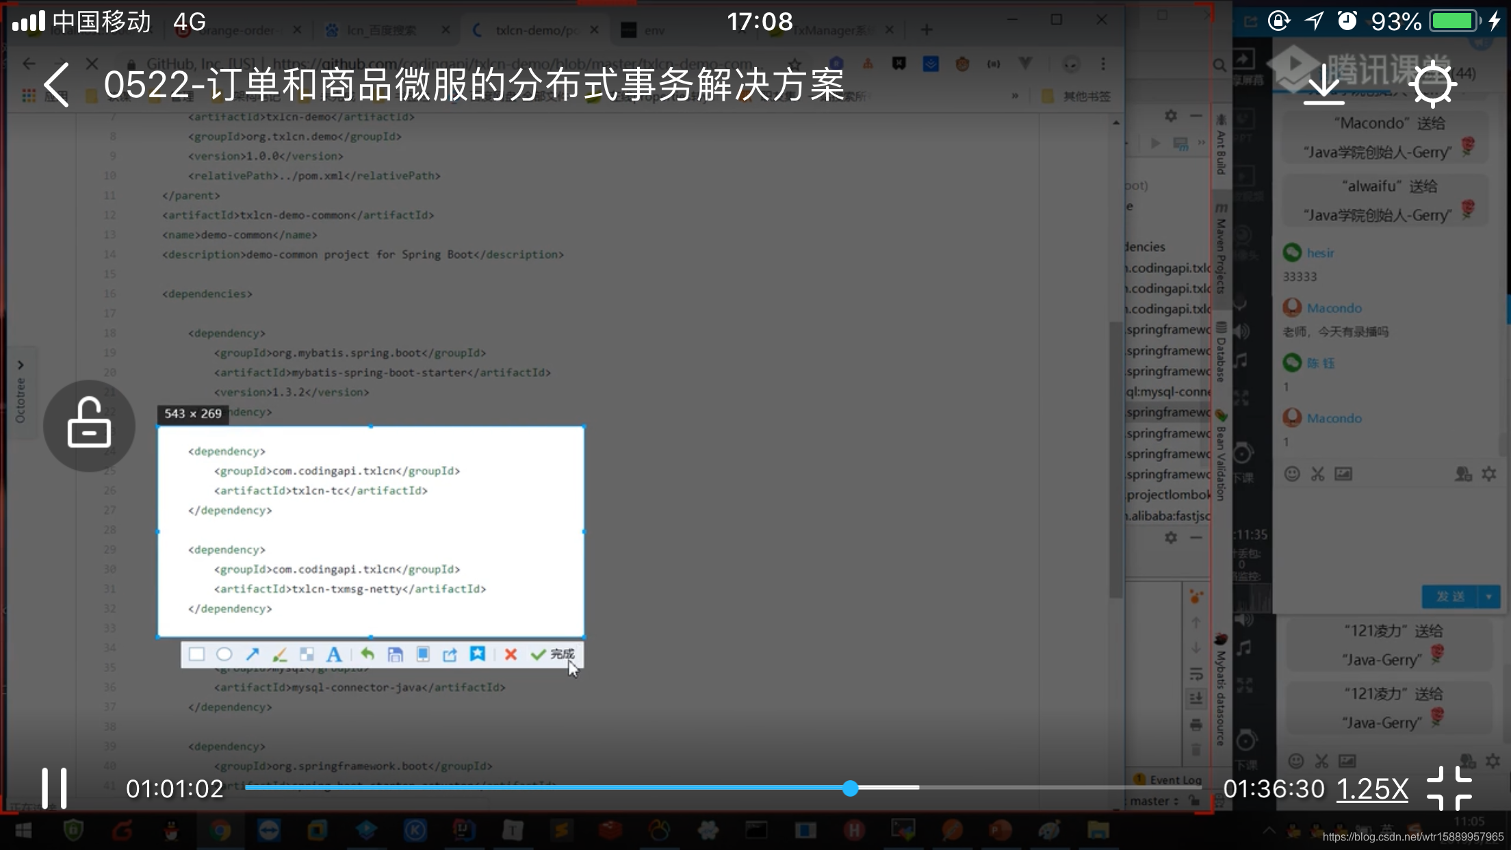Select the mosaic blur tool

click(307, 654)
